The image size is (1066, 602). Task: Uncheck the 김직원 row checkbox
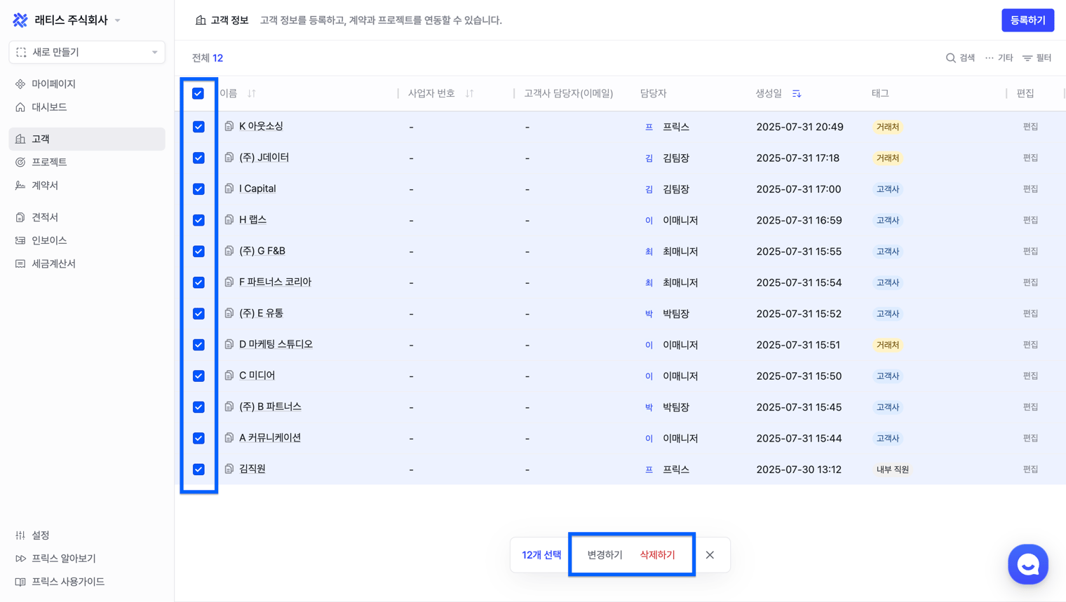(198, 470)
